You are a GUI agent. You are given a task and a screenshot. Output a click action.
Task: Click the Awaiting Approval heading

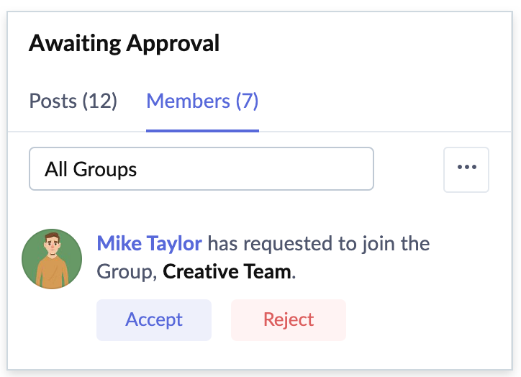[x=124, y=44]
